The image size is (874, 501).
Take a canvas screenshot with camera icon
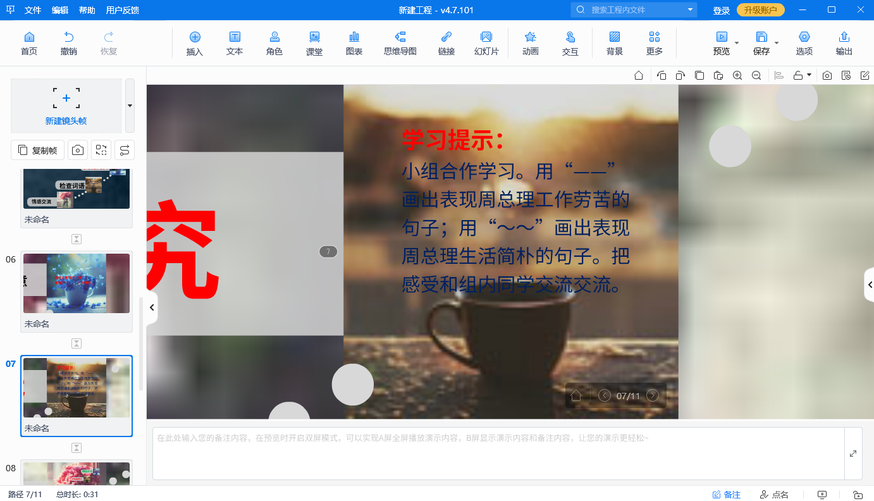827,75
